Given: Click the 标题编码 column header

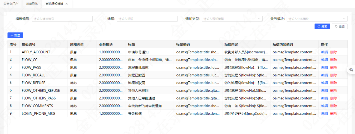Looking at the screenshot, I should tap(198, 44).
